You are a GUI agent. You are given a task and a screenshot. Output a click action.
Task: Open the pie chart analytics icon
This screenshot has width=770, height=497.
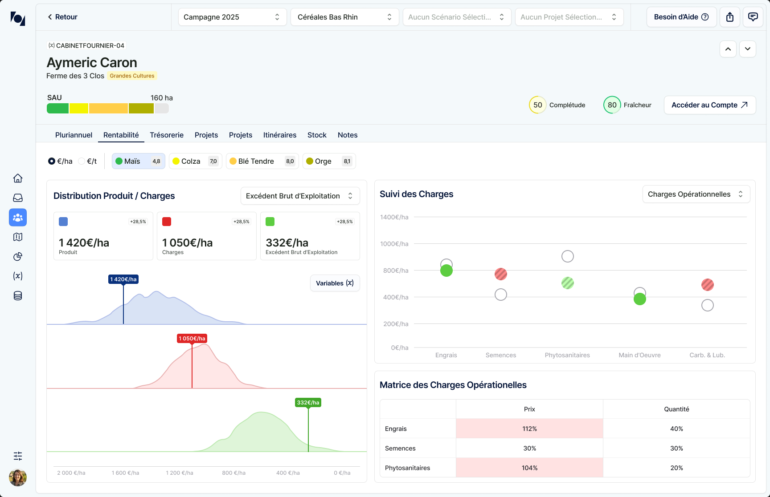click(18, 257)
